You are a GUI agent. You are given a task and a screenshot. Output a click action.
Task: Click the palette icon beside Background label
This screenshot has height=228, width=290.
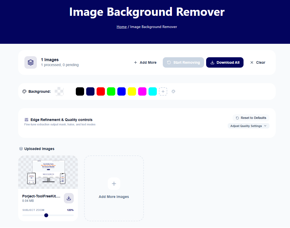(24, 91)
